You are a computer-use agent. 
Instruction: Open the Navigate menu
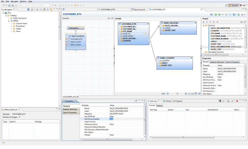[14, 1]
